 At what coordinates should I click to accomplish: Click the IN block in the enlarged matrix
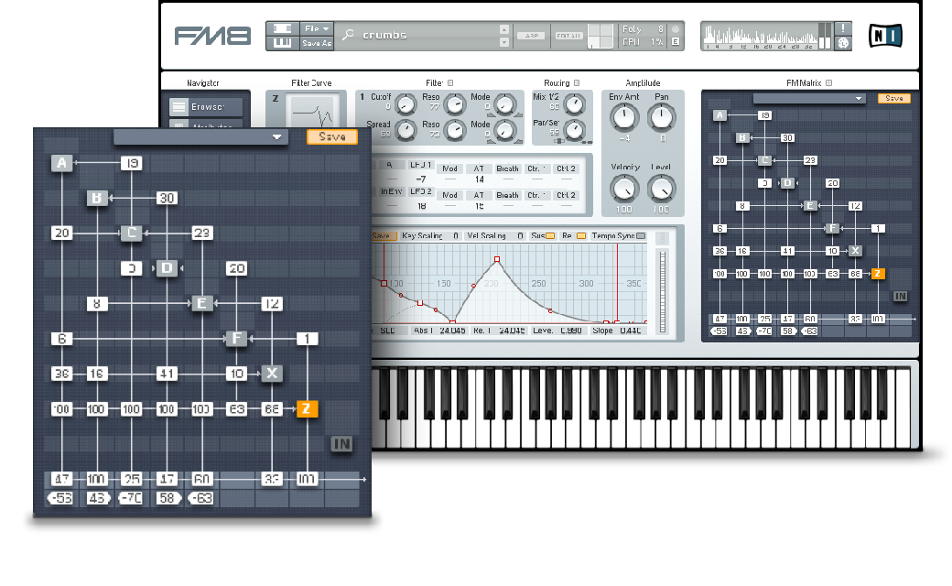341,444
